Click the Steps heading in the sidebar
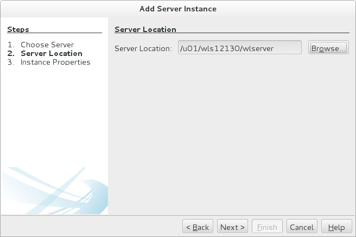 [18, 29]
